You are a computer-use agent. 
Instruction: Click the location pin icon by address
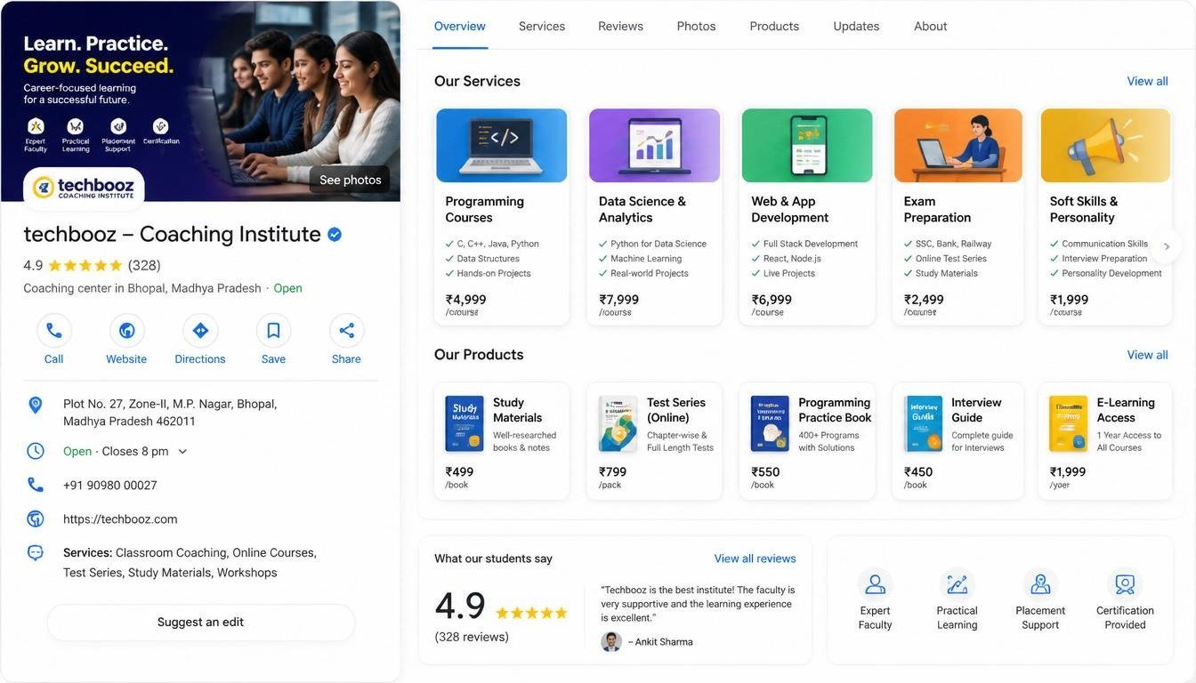[36, 406]
